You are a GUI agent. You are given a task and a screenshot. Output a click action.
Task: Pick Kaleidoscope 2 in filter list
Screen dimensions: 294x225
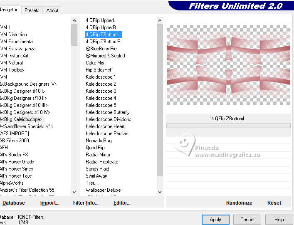tap(101, 84)
